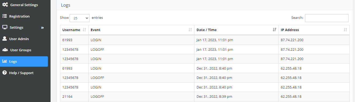Click the General Settings gears icon

point(5,5)
